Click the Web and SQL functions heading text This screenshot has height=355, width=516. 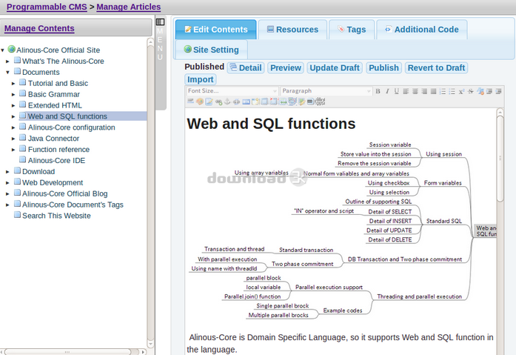click(x=271, y=124)
